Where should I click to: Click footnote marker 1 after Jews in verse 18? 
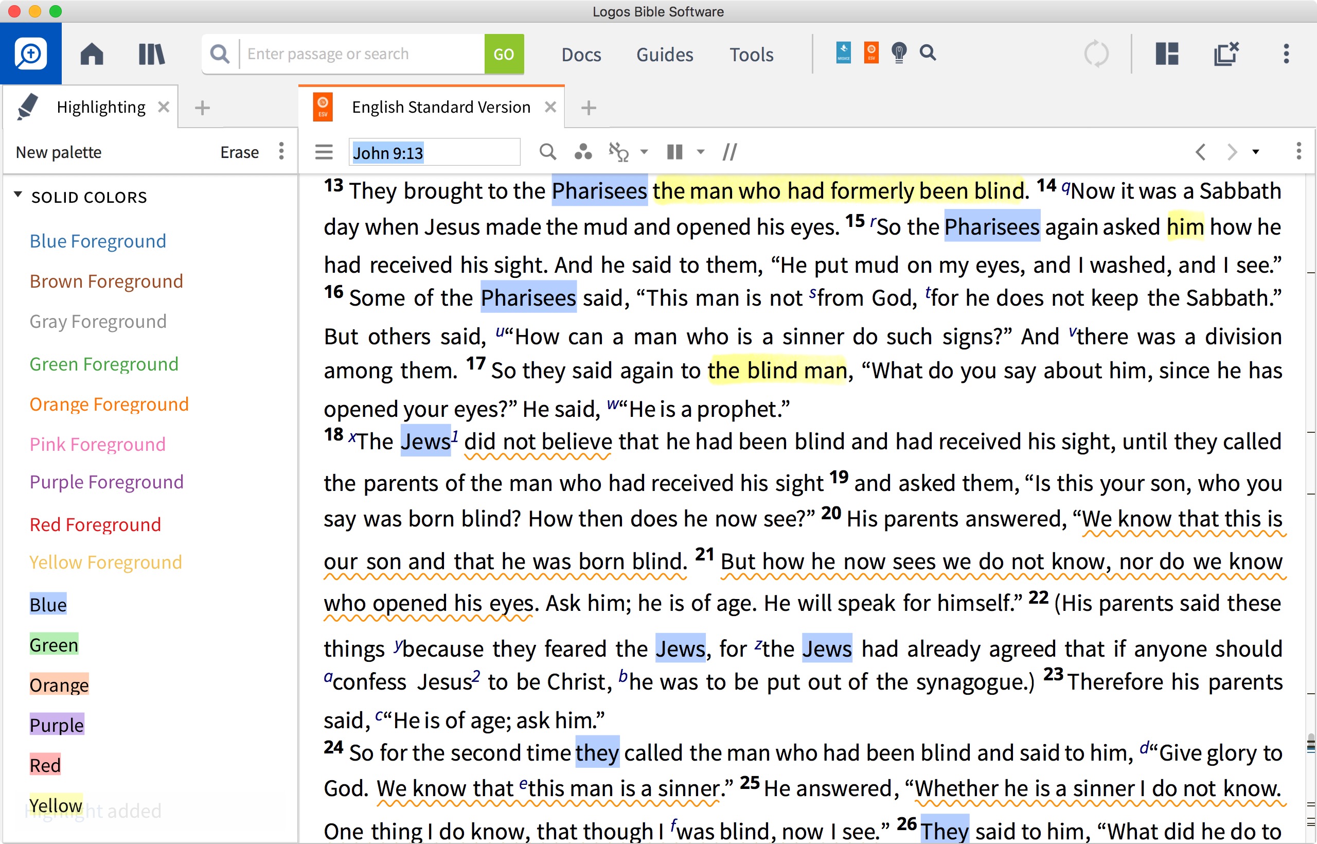point(454,437)
